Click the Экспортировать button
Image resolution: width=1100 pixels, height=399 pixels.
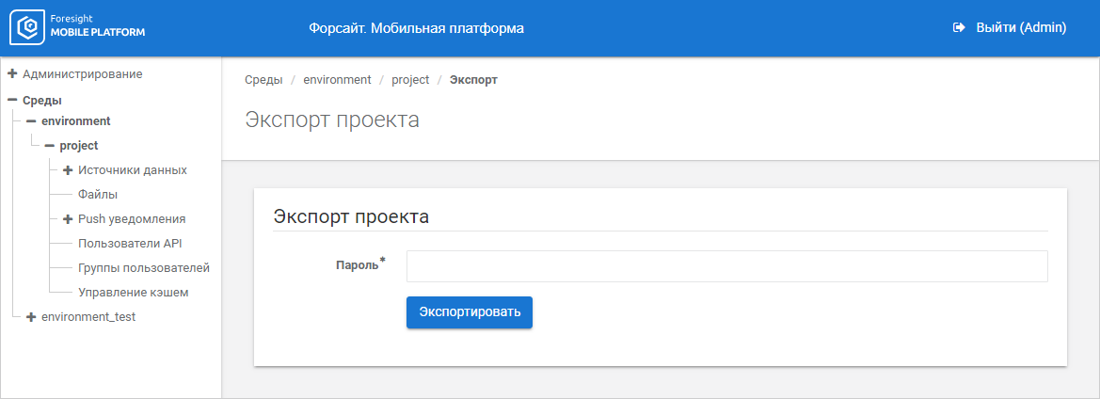tap(470, 312)
